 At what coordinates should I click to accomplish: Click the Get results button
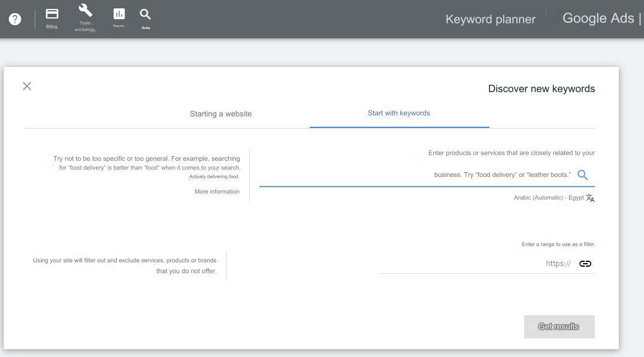(x=558, y=327)
